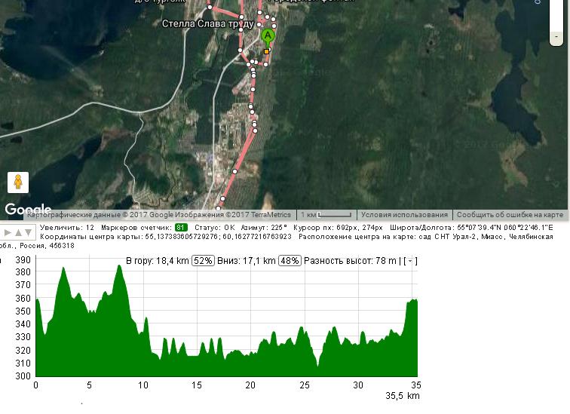The image size is (570, 414).
Task: Click the green A start marker
Action: coord(268,37)
